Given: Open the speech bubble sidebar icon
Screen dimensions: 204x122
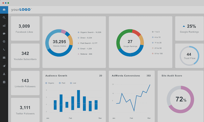Looking at the screenshot, I should click(4, 34).
